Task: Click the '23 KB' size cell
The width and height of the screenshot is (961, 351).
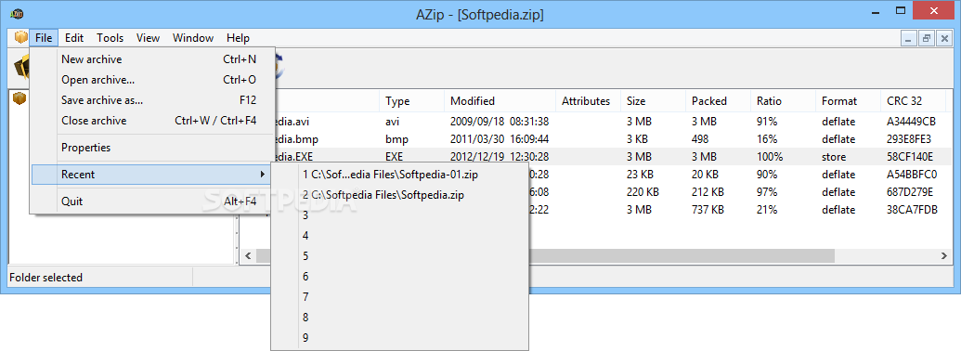Action: coord(640,175)
